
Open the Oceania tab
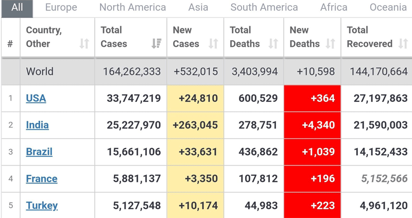[388, 8]
